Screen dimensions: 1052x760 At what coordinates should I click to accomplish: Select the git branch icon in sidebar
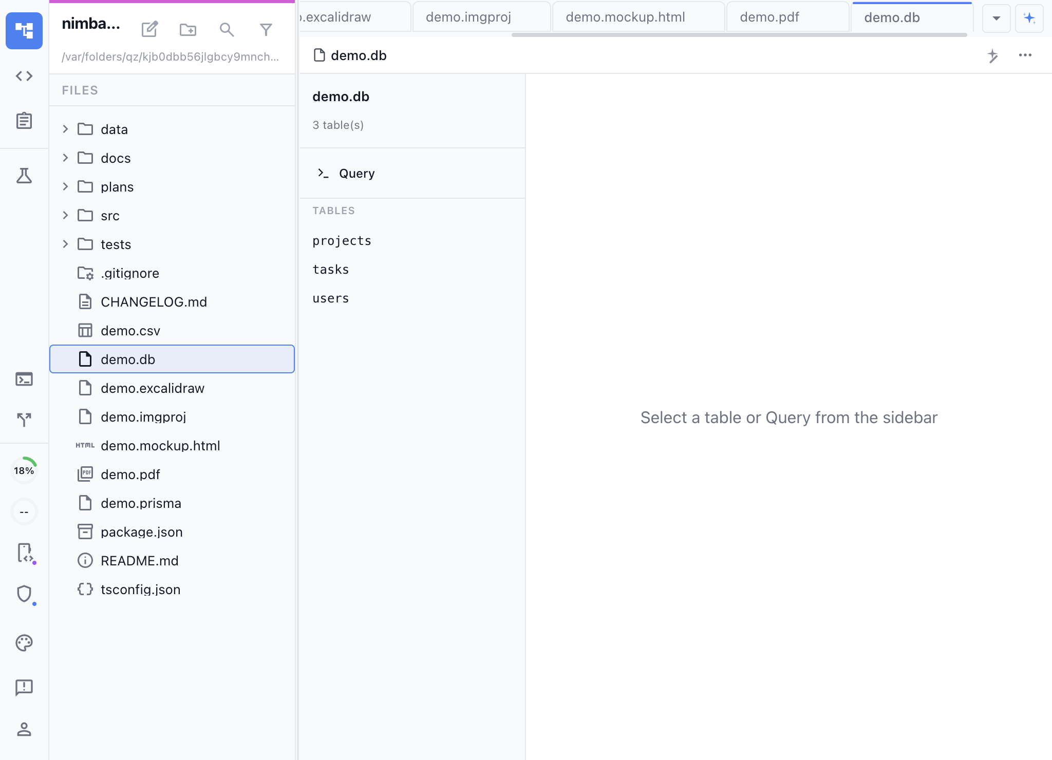click(24, 420)
